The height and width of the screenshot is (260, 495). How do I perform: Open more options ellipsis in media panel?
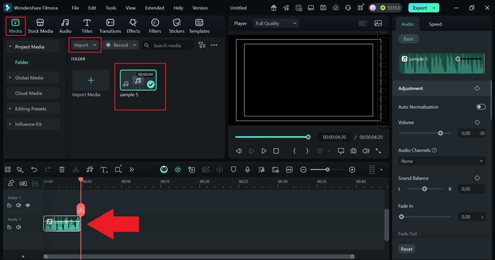point(214,45)
